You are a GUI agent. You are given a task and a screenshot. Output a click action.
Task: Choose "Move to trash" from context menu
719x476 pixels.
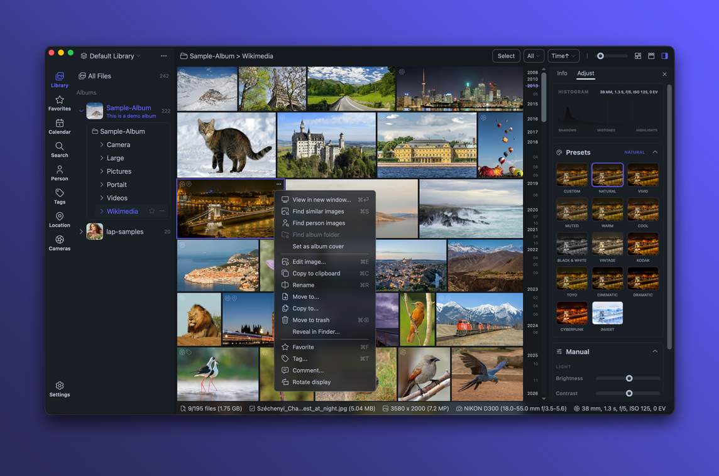pos(310,320)
